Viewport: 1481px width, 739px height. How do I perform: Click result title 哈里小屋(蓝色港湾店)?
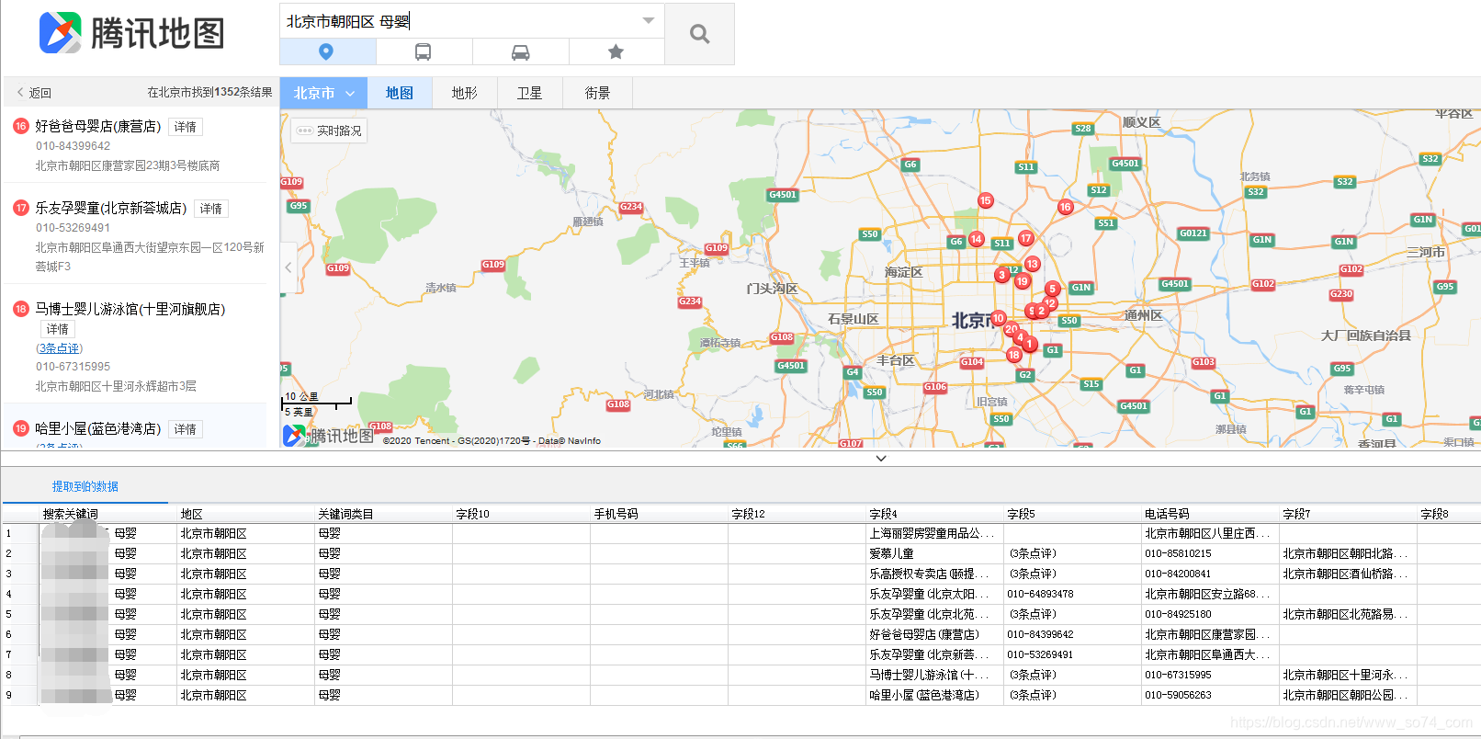[x=98, y=428]
